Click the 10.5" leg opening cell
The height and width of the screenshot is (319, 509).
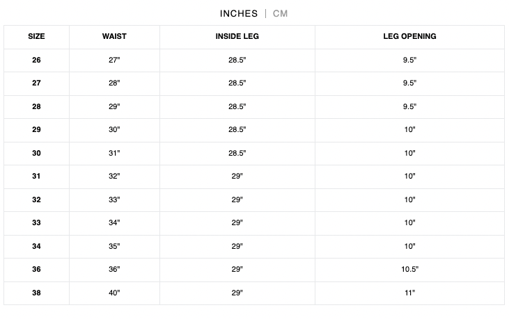pos(409,269)
